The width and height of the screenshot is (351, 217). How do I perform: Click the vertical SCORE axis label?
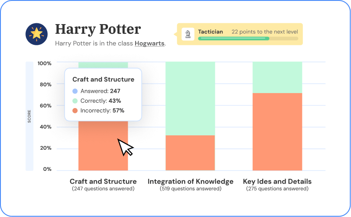[x=29, y=116]
